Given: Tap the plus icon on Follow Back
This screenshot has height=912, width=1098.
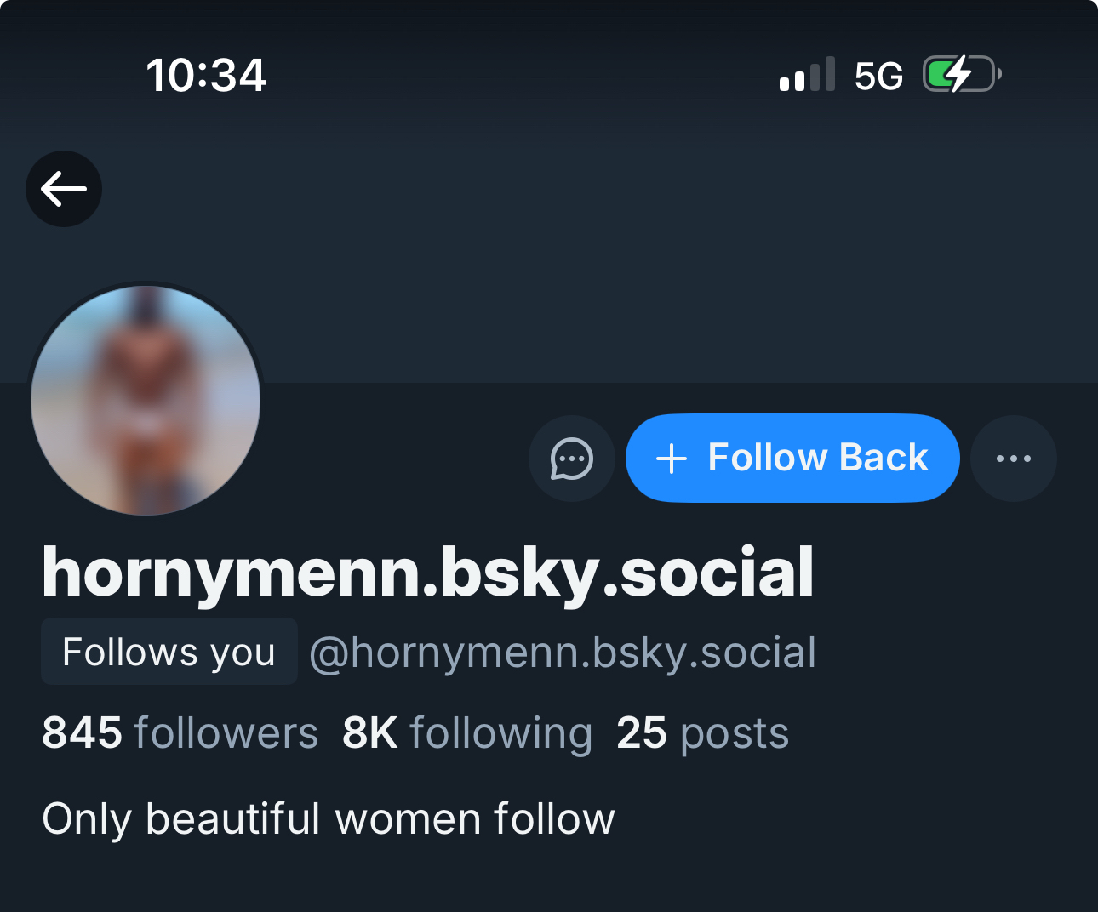Looking at the screenshot, I should point(672,459).
